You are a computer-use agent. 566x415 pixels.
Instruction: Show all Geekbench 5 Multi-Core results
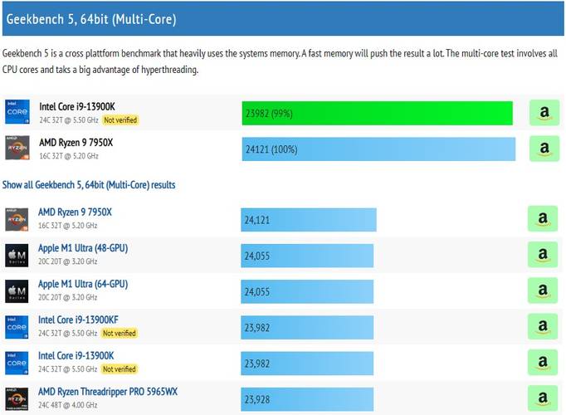(x=89, y=185)
